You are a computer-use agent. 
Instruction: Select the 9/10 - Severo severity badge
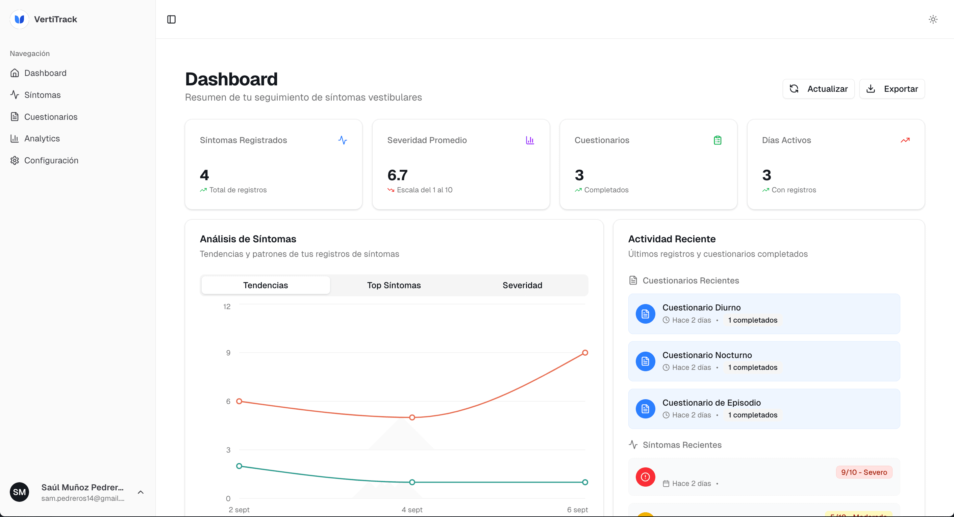point(864,472)
